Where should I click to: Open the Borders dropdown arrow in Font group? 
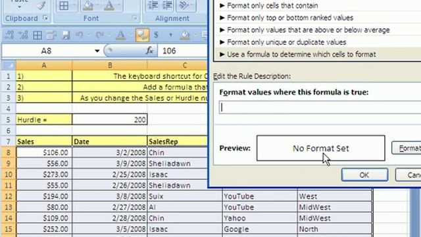[74, 6]
